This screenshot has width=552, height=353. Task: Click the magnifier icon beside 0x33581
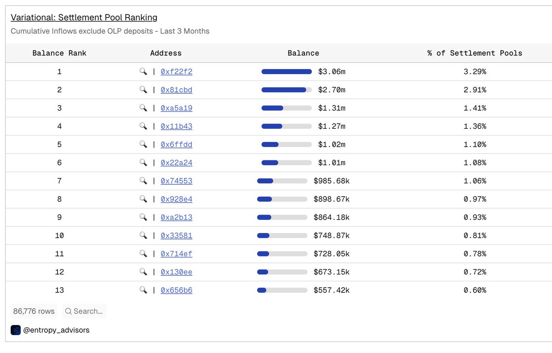tap(143, 235)
